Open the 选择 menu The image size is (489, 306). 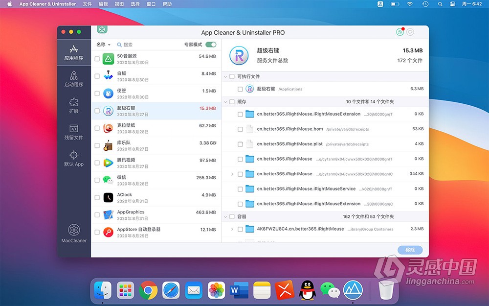point(135,4)
